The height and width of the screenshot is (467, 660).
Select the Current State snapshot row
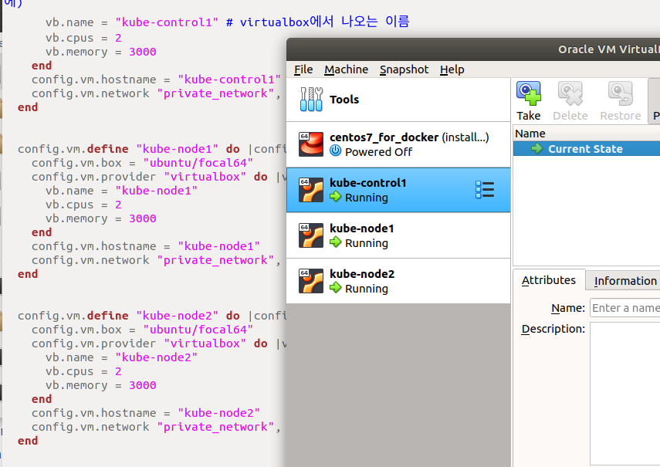587,149
